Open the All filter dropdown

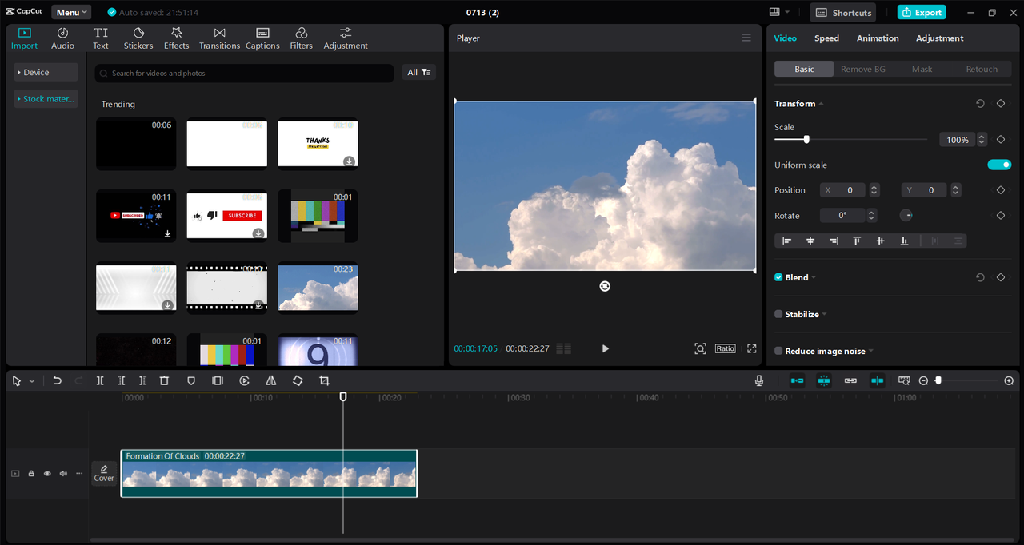point(419,73)
